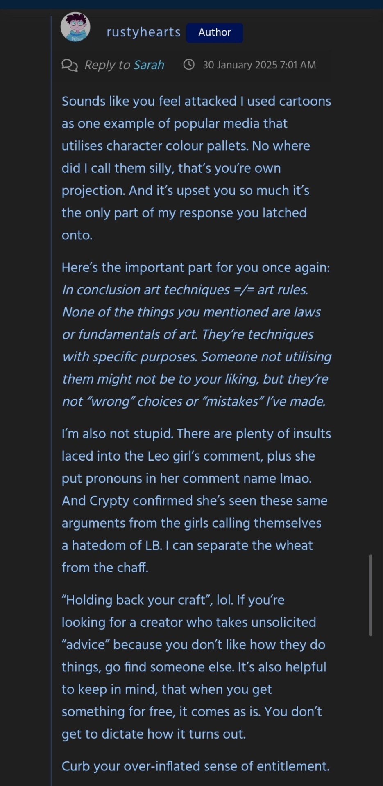Screen dimensions: 383x786
Task: Click the italic "In conclusion art techniques" quote
Action: [196, 346]
